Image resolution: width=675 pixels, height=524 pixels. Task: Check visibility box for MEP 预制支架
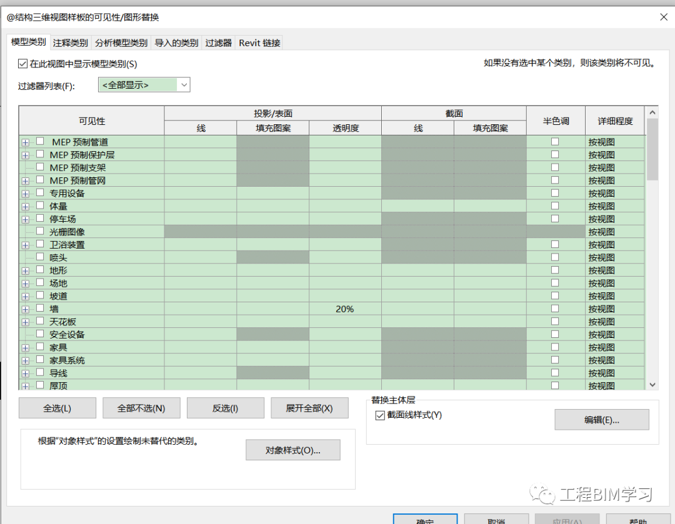40,167
